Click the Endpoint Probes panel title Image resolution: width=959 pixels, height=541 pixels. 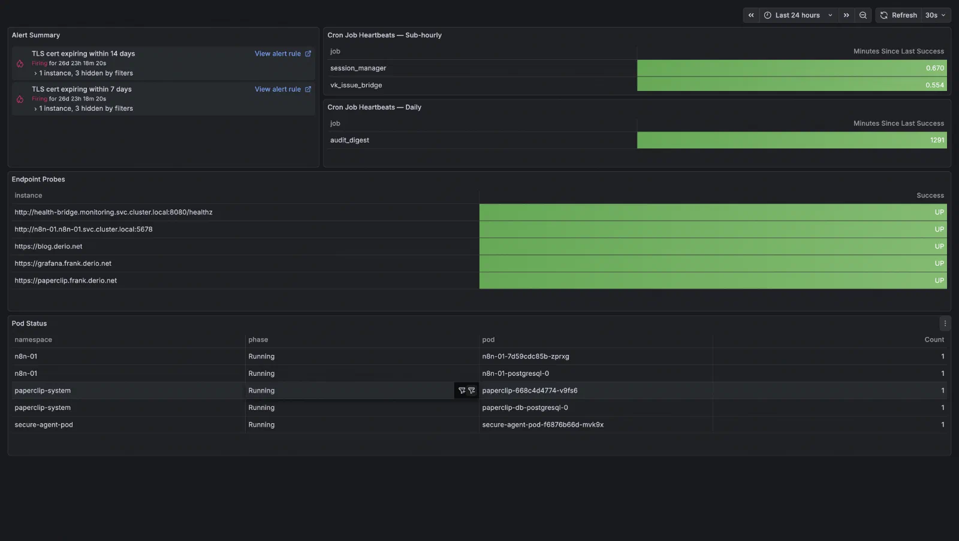coord(38,180)
